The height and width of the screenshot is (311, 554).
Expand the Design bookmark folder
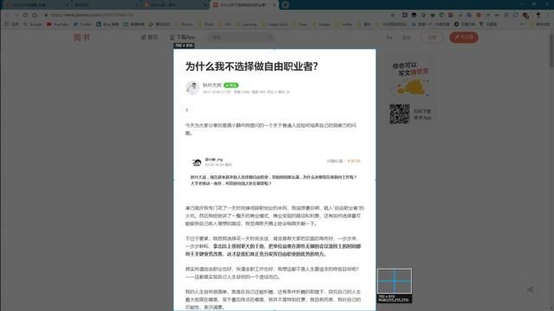321,24
